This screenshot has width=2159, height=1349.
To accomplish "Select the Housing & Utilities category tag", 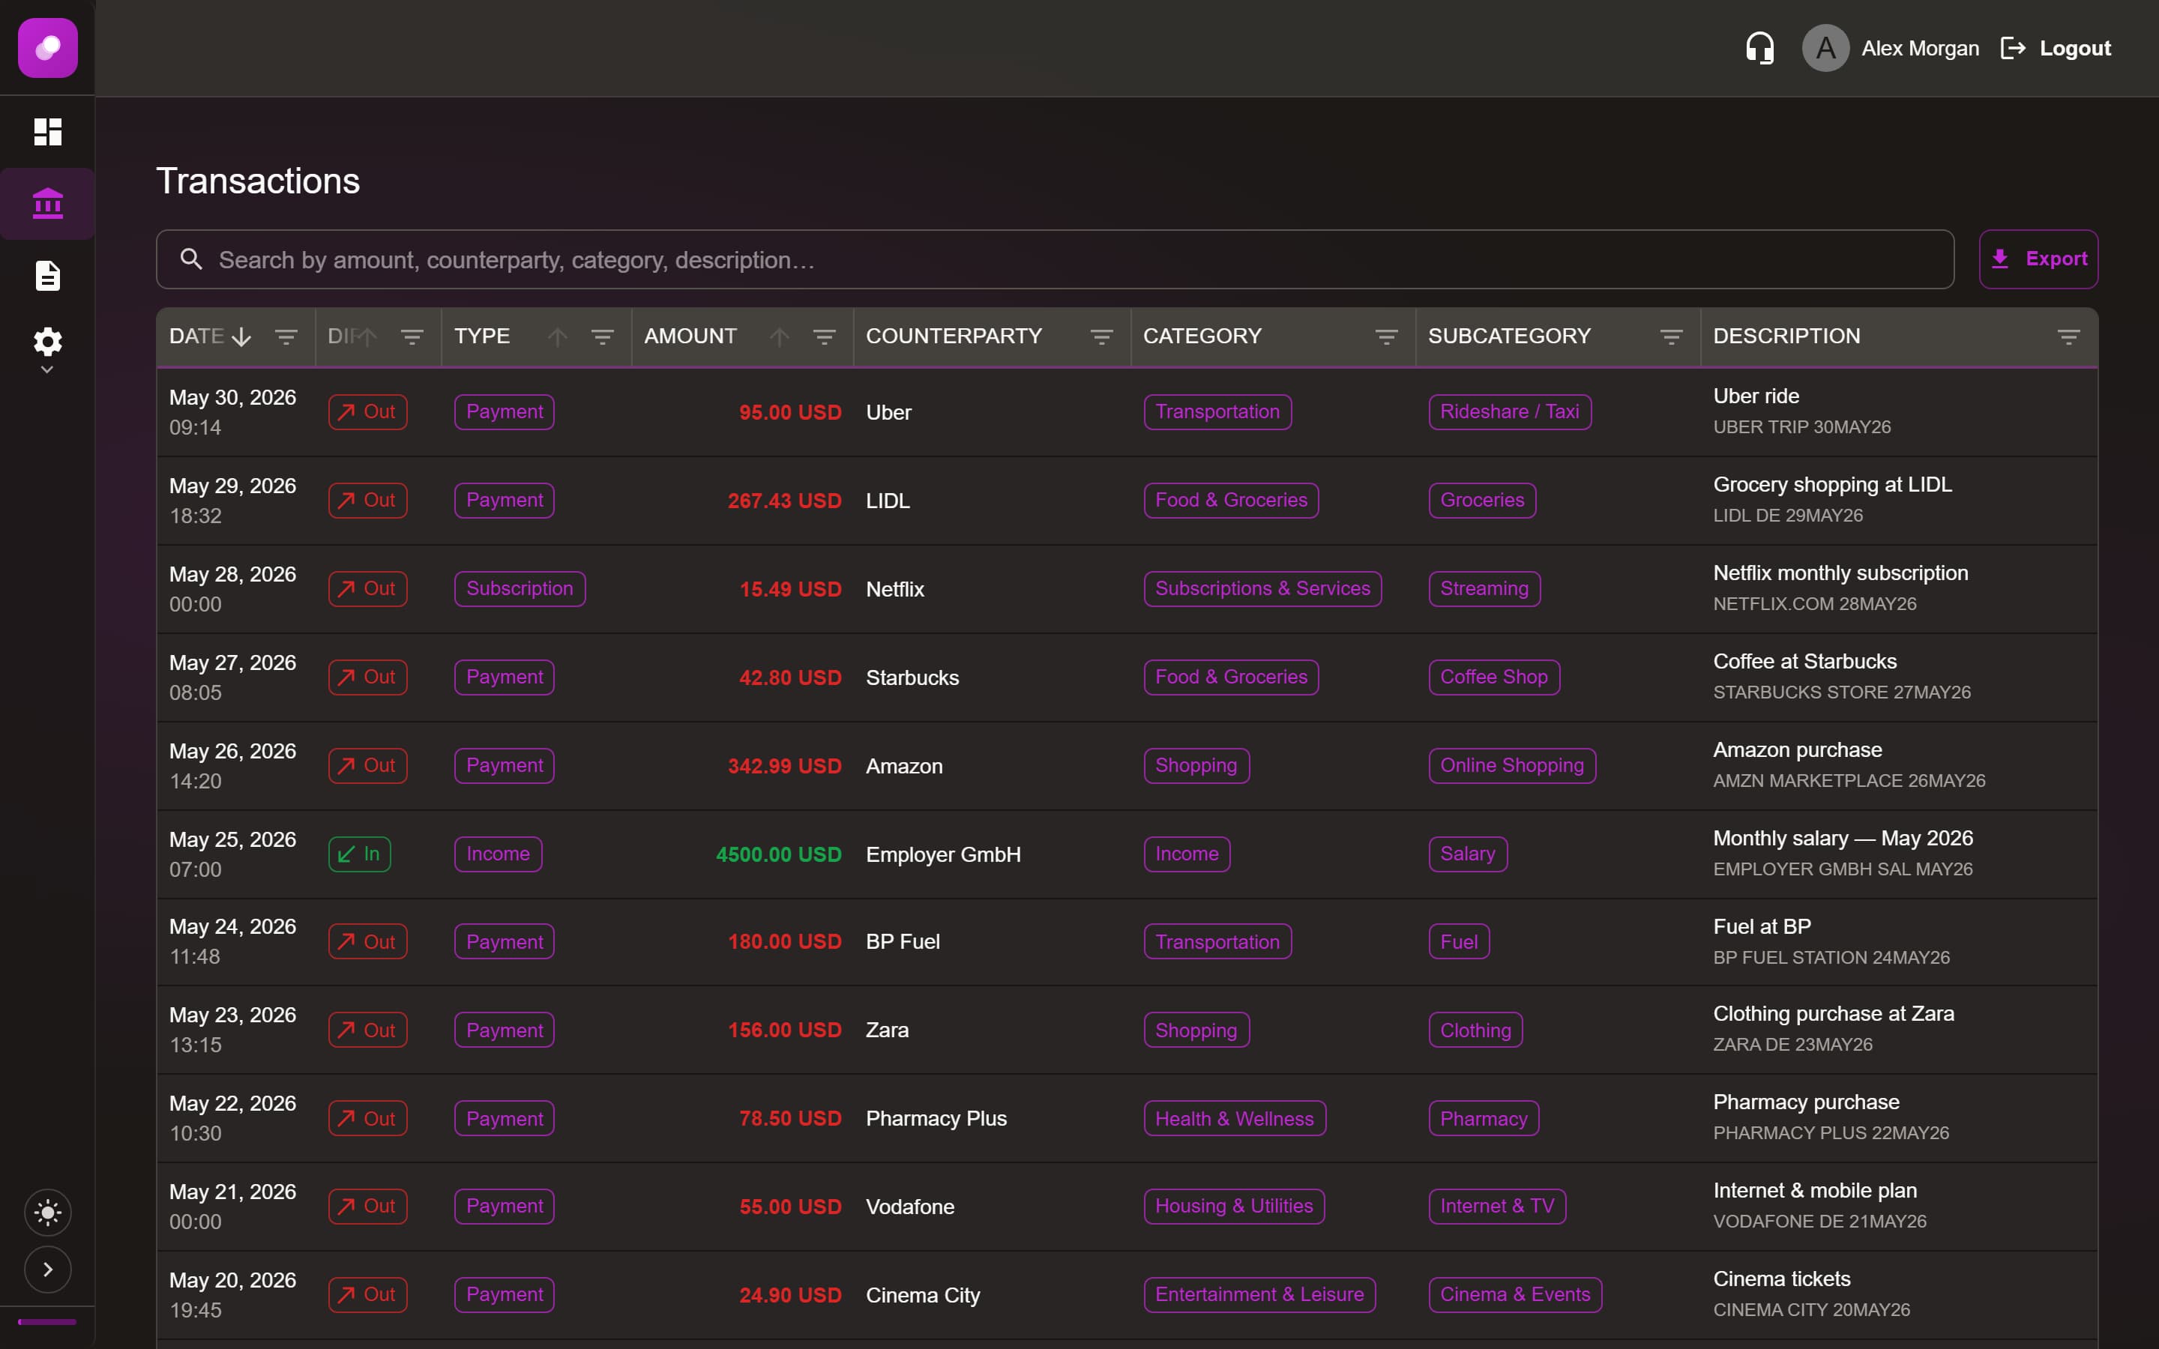I will coord(1234,1207).
